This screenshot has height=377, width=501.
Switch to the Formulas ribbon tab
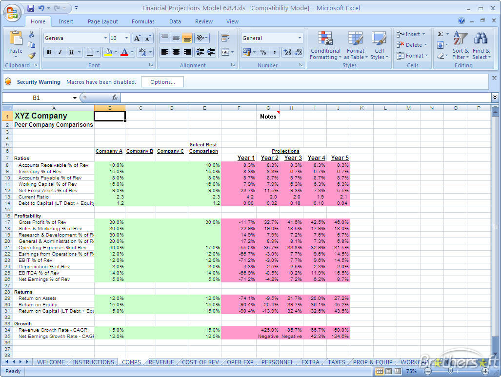coord(143,21)
